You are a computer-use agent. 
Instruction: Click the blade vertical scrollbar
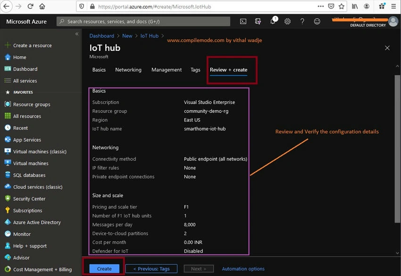pyautogui.click(x=397, y=148)
